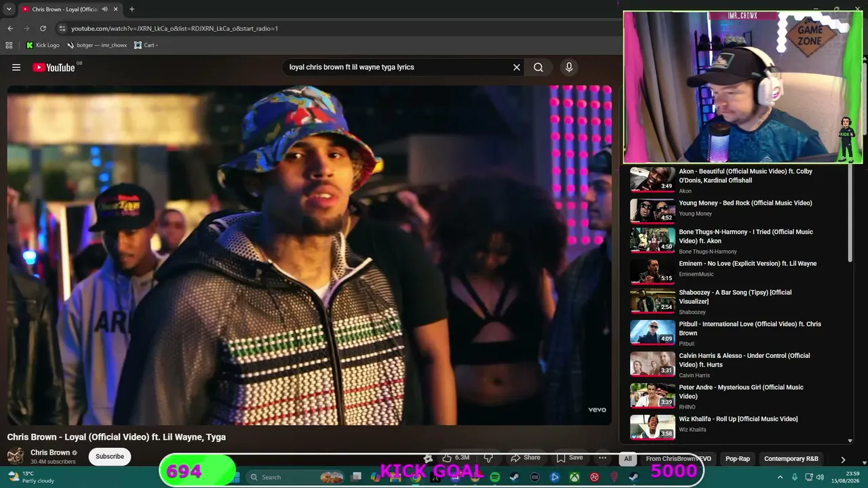
Task: Open the Young Money - Bed Rock thumbnail
Action: click(652, 211)
